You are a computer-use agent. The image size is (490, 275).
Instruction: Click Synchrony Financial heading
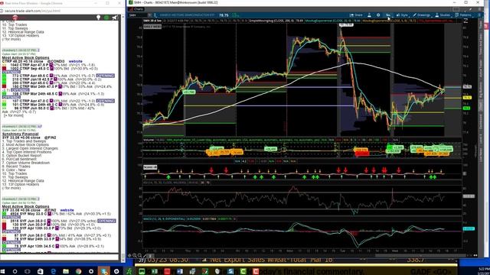pyautogui.click(x=21, y=134)
